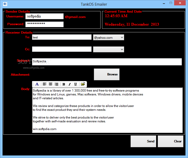The image size is (188, 158).
Task: Click the @gmail.com label
Action: pyautogui.click(x=75, y=17)
